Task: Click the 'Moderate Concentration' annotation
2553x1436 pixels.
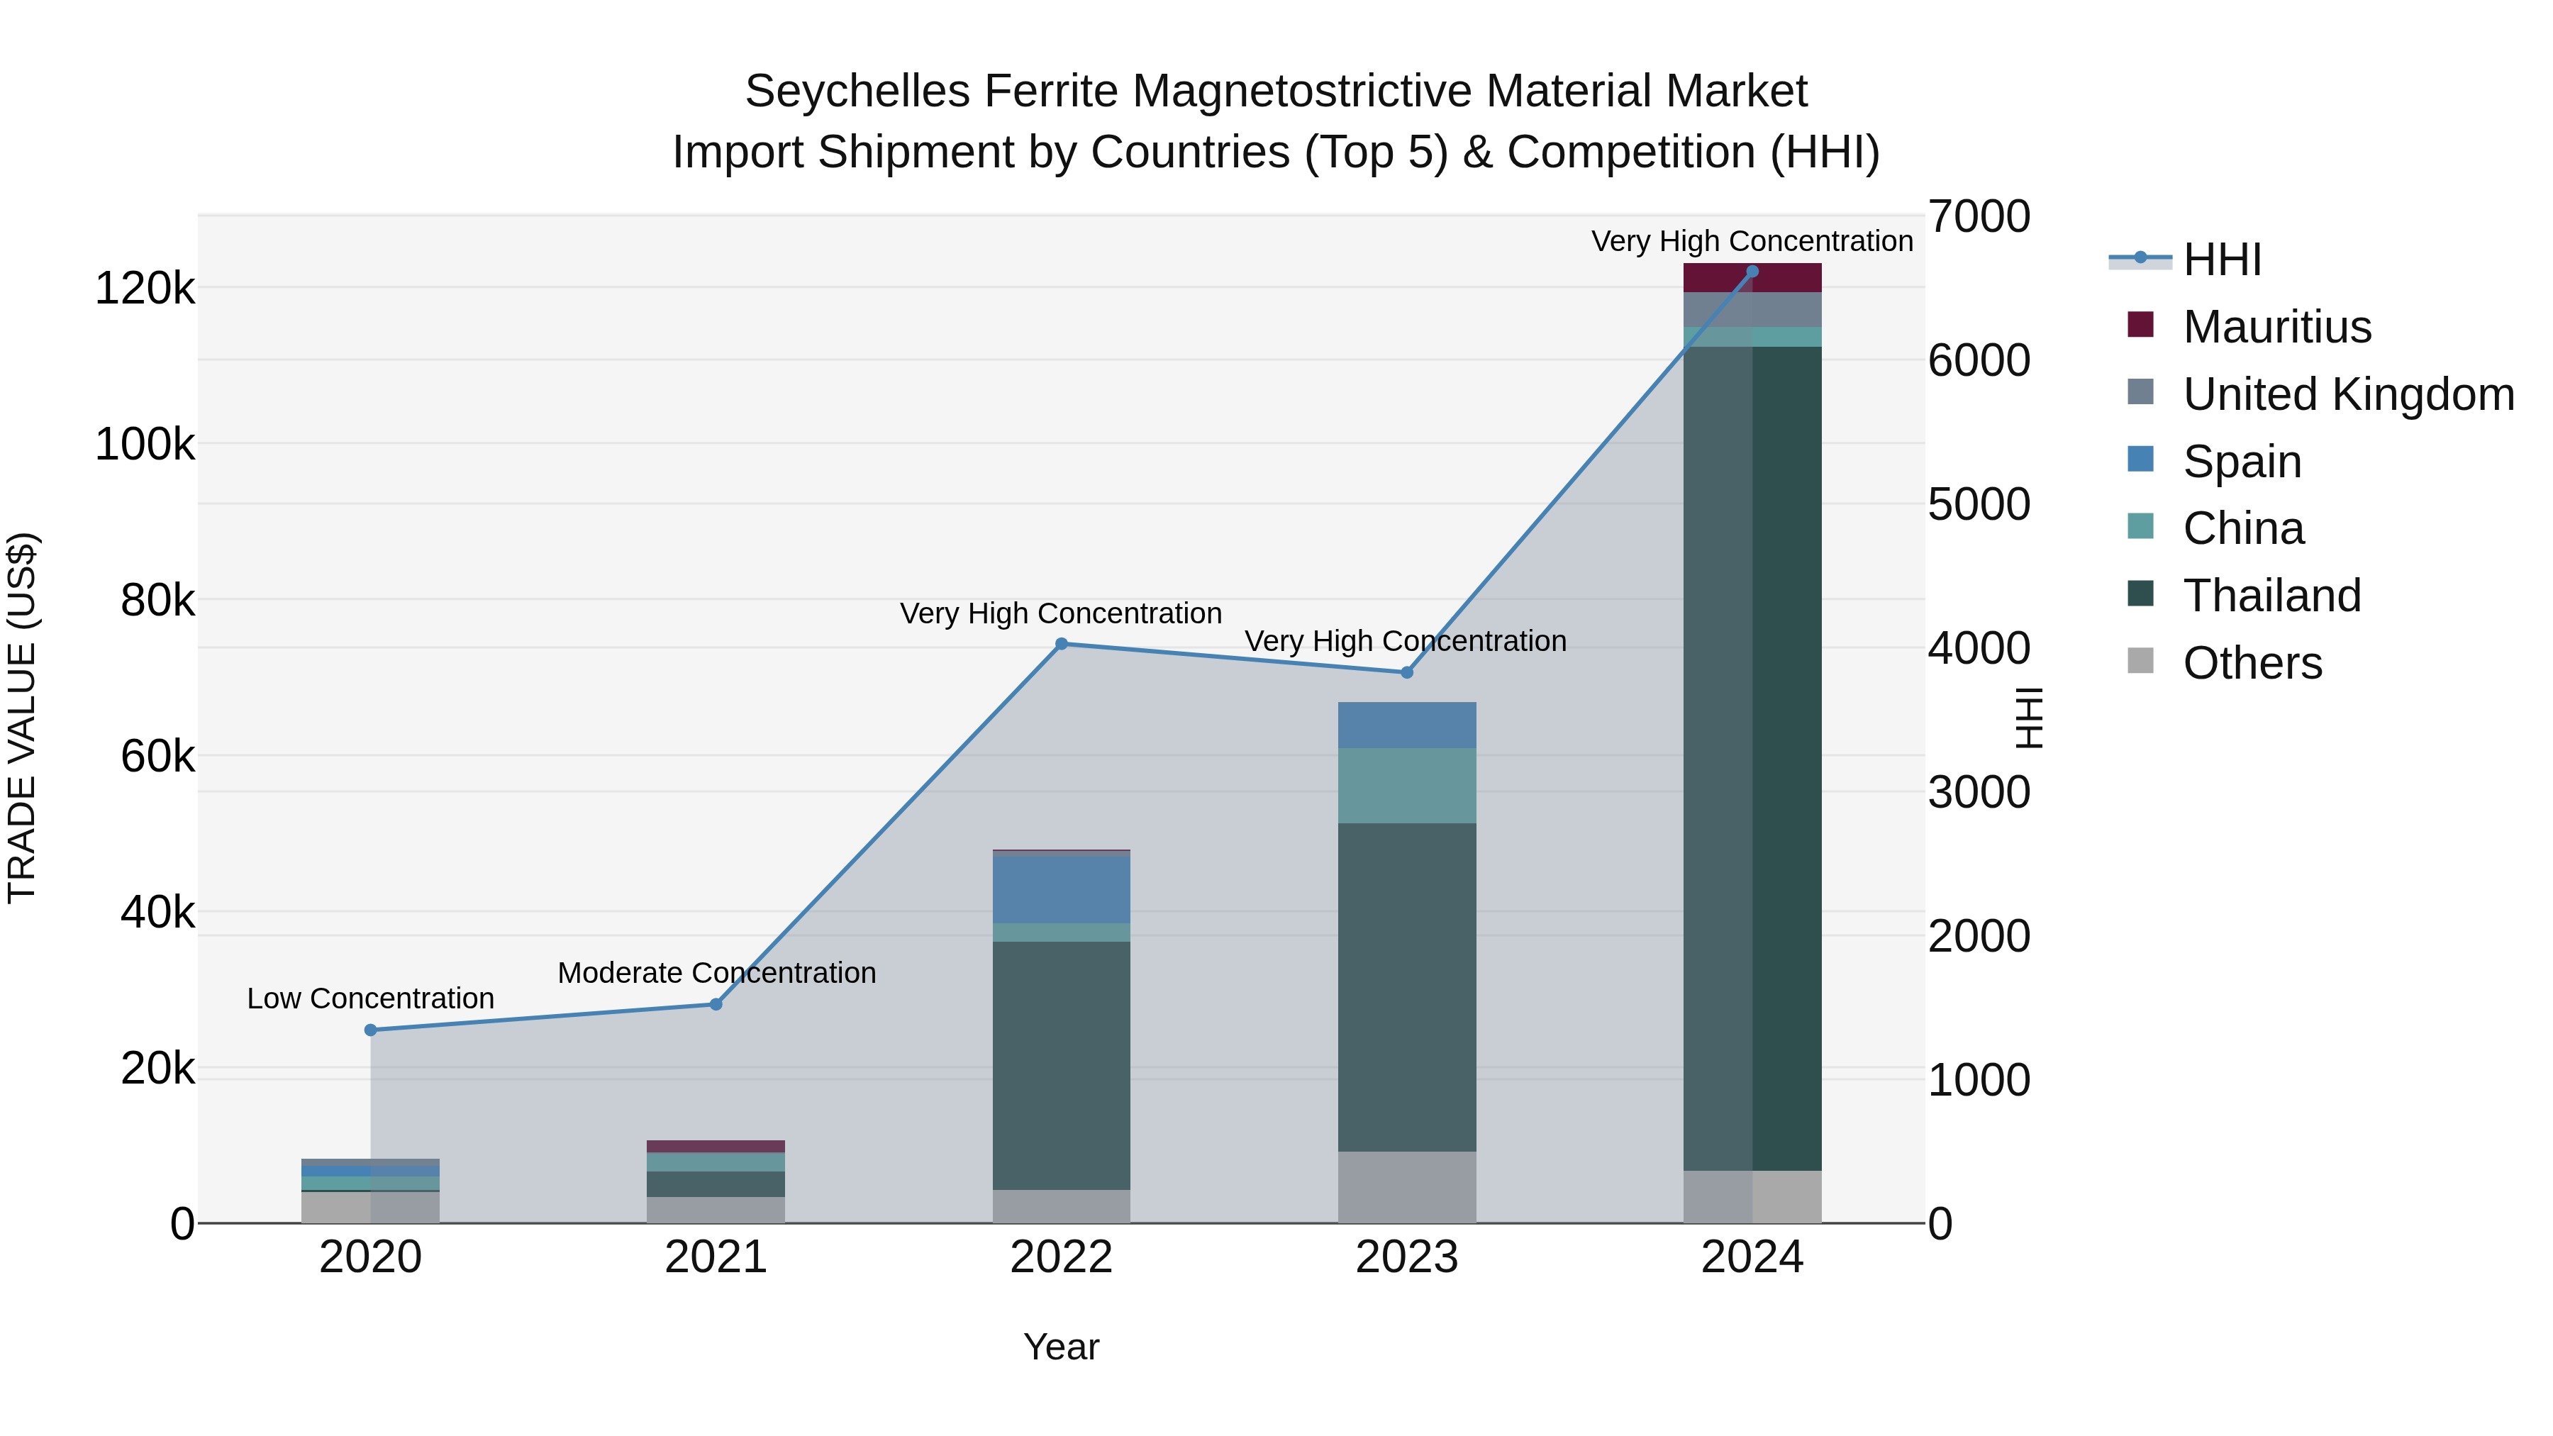Action: tap(716, 972)
